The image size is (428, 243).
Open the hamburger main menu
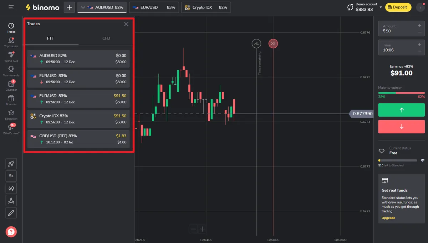click(11, 7)
